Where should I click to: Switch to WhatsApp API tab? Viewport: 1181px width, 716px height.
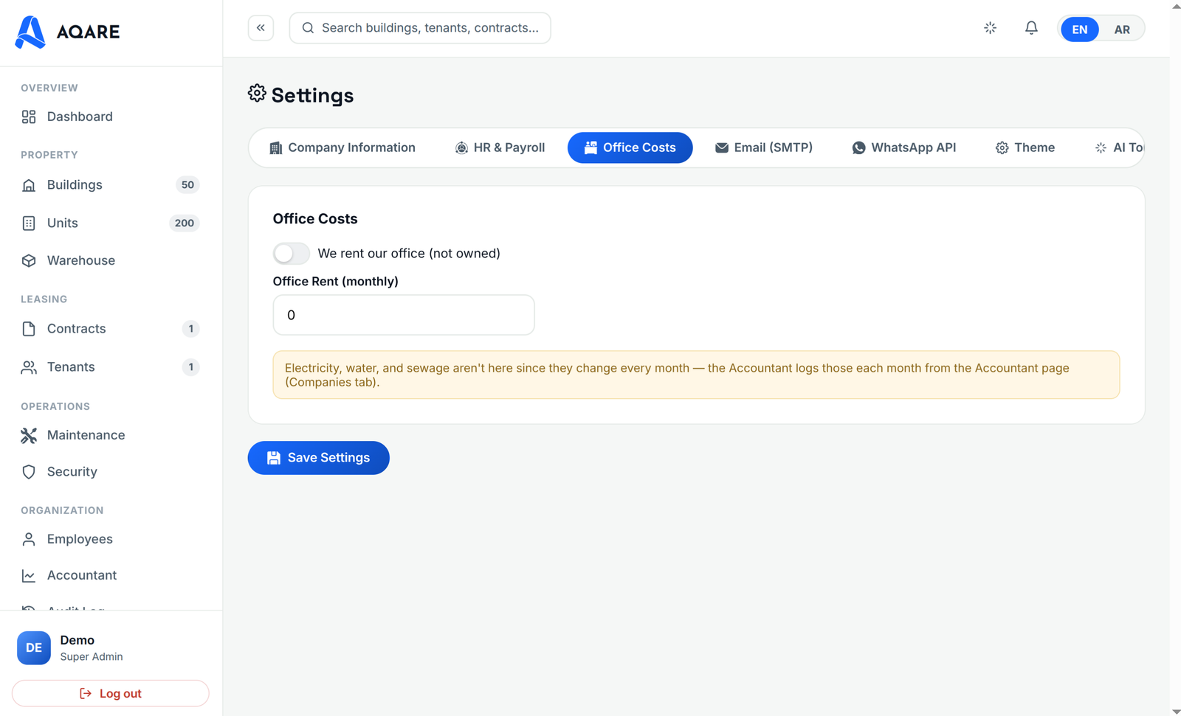pos(903,147)
